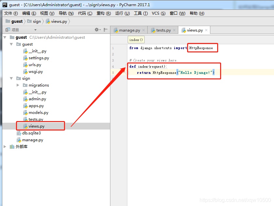Click the "Hello Django!" string literal
Viewport: 274px width, 206px height.
(x=195, y=73)
